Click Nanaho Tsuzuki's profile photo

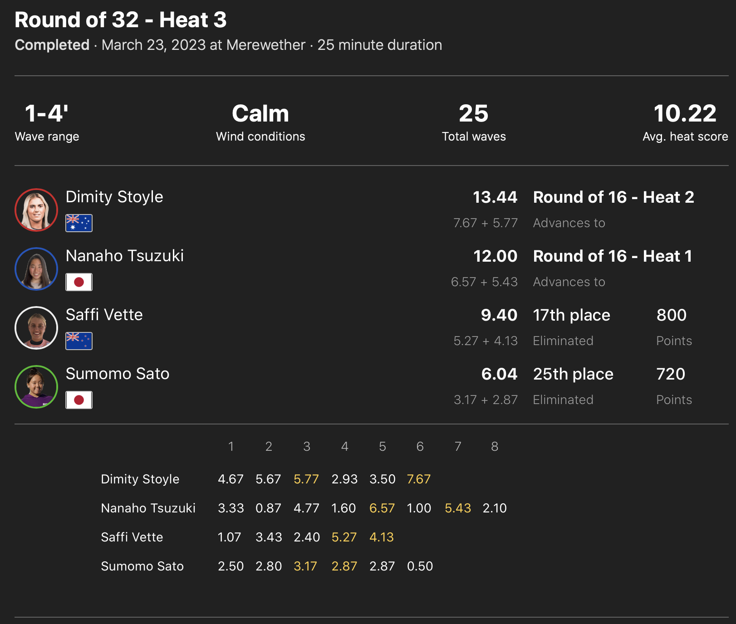[x=36, y=269]
